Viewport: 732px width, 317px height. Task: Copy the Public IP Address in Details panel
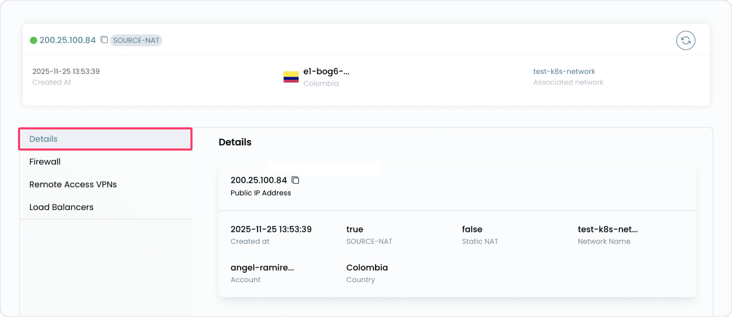click(295, 180)
